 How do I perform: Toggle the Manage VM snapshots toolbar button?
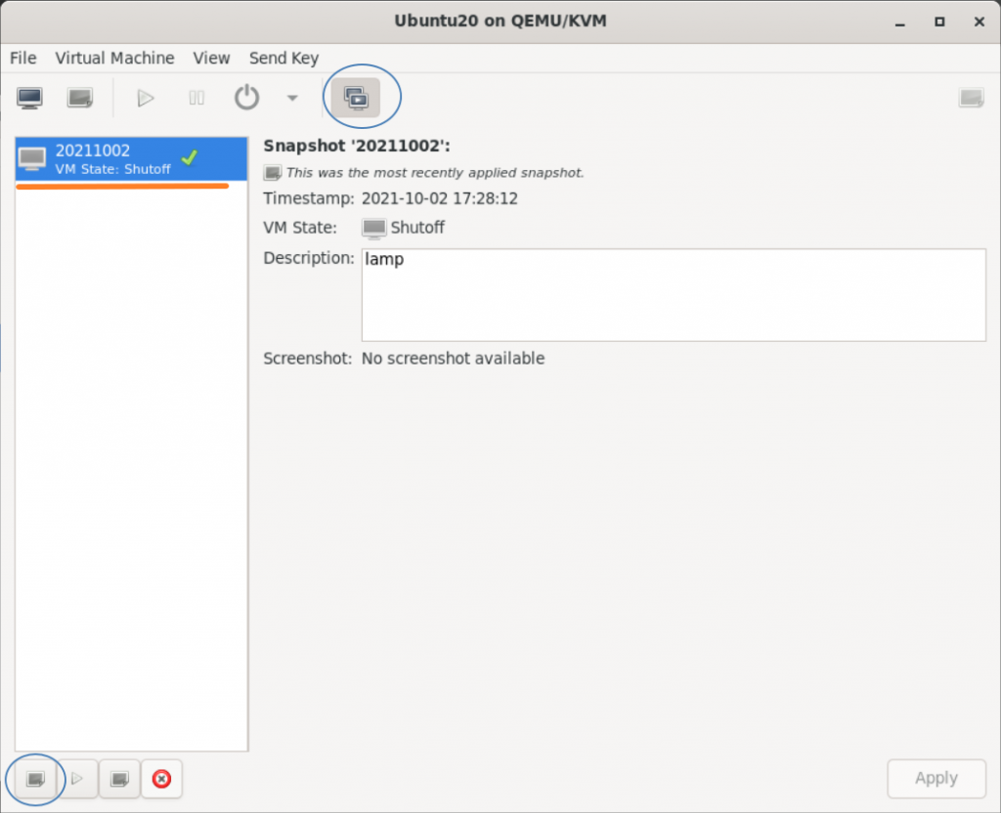pos(357,98)
